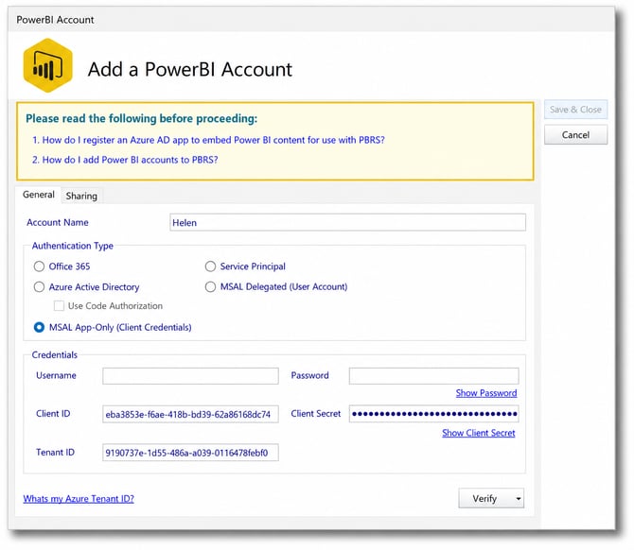Click the Show Client Secret link
634x550 pixels.
tap(478, 433)
